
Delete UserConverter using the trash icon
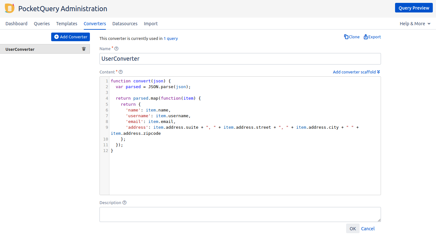84,49
